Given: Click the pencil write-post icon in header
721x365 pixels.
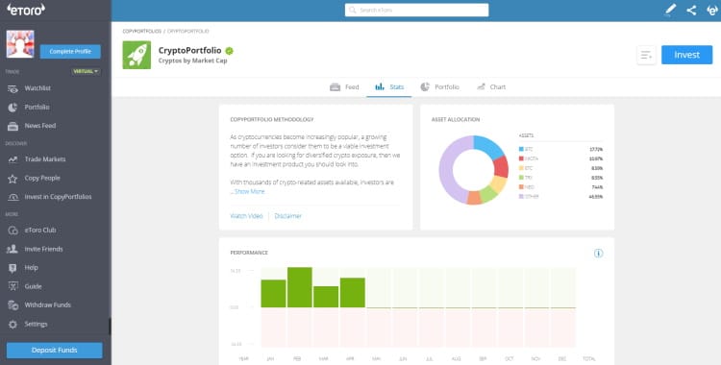Looking at the screenshot, I should click(671, 11).
